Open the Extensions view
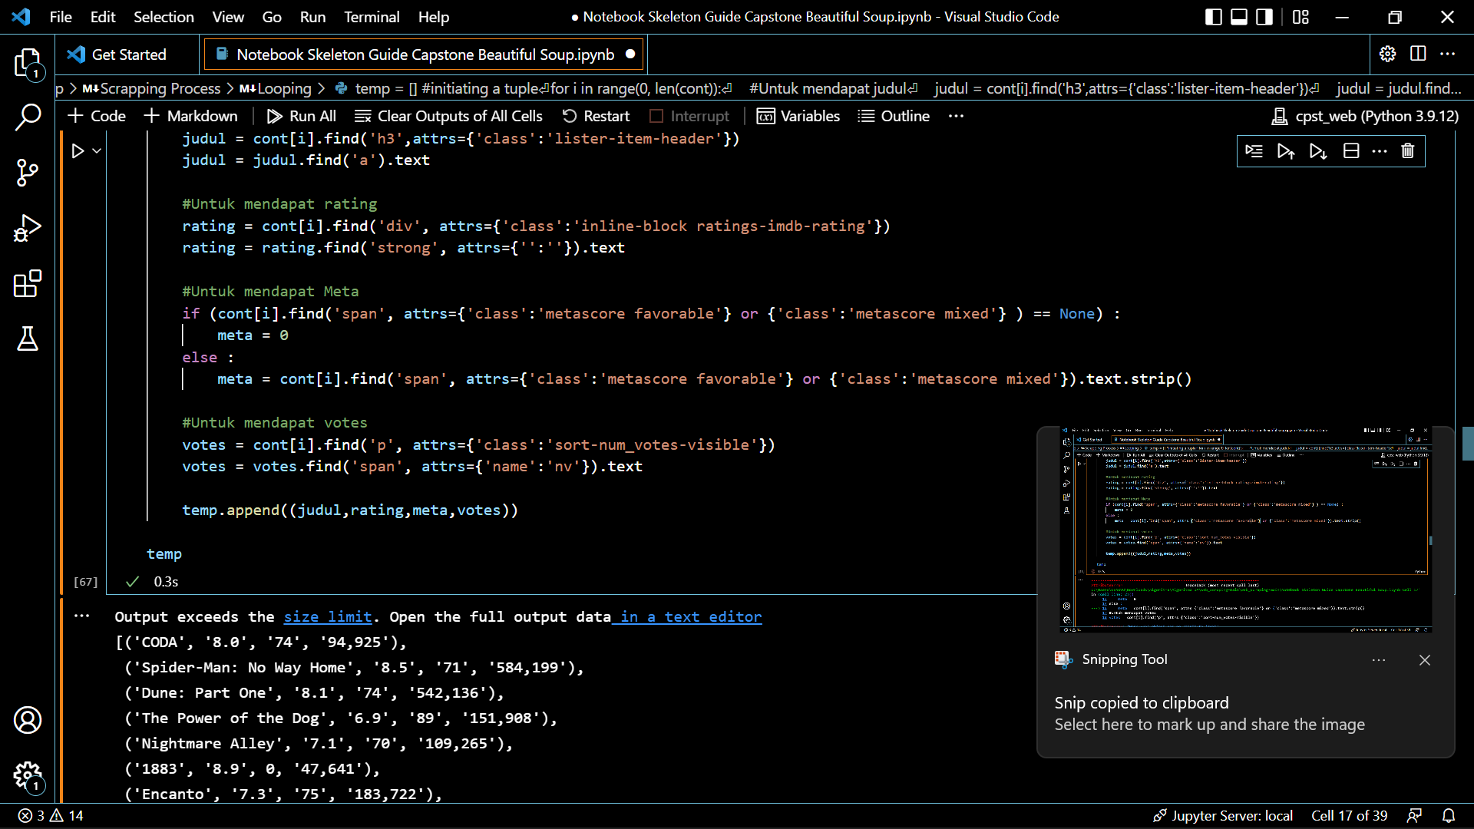Image resolution: width=1474 pixels, height=829 pixels. click(28, 284)
